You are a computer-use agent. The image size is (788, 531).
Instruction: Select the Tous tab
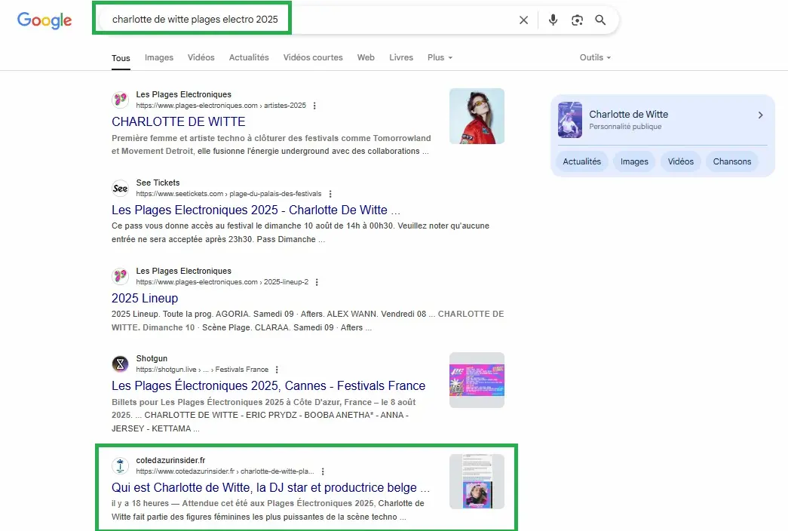coord(121,58)
